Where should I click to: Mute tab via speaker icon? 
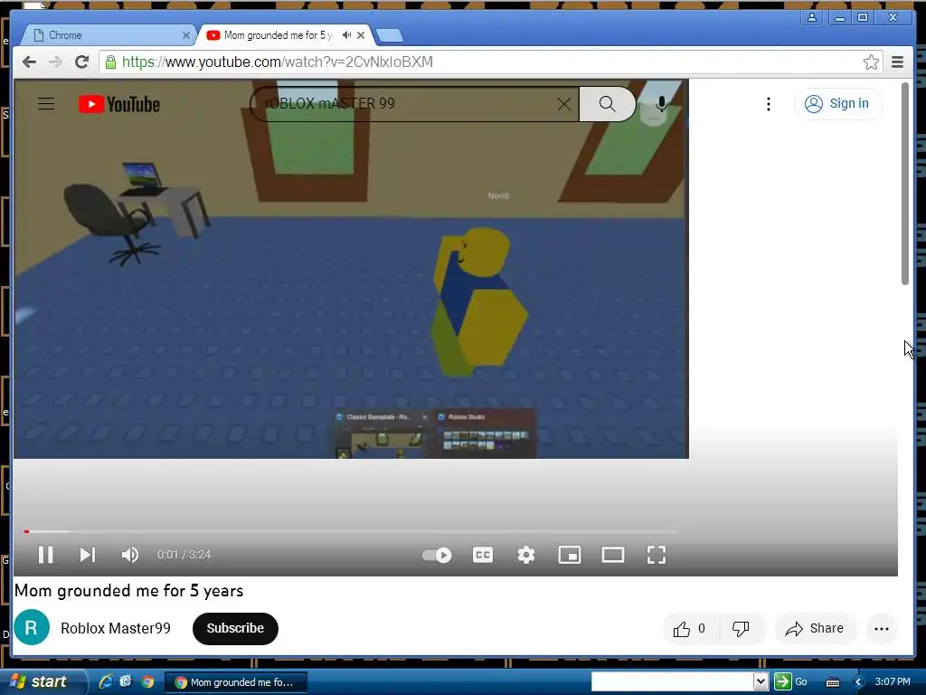[346, 35]
